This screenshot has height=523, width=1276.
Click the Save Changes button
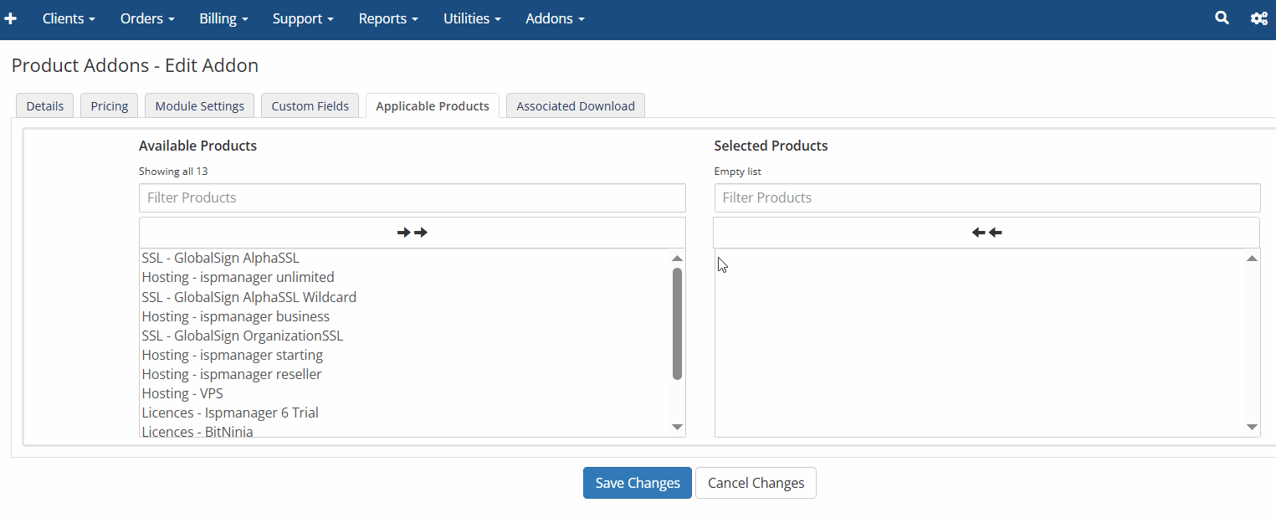(637, 483)
